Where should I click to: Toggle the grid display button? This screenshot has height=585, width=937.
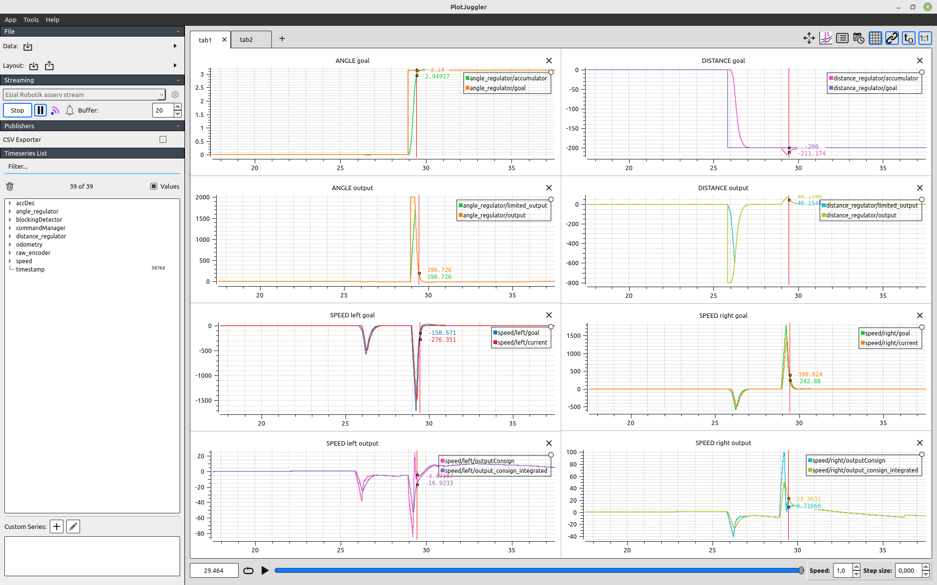(875, 39)
